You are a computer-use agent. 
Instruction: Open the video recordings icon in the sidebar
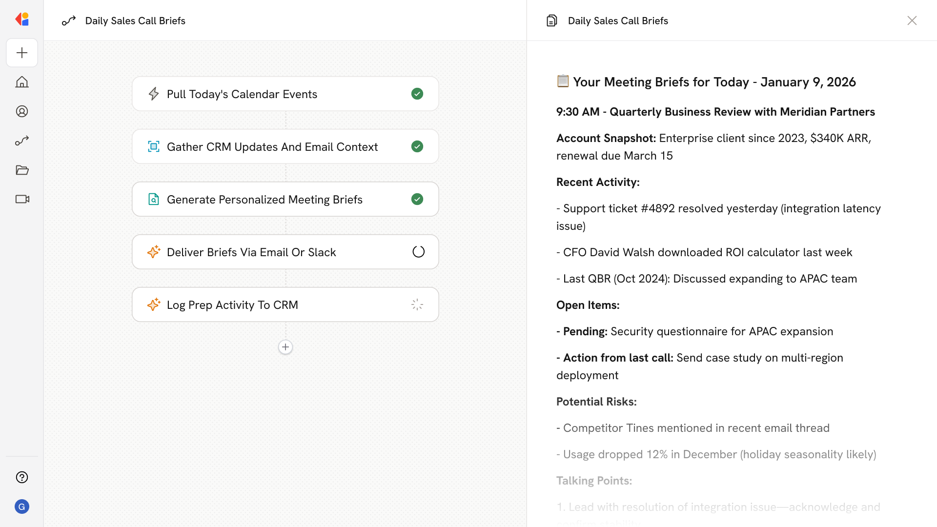(x=22, y=199)
